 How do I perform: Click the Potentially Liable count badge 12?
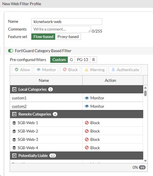(53, 156)
